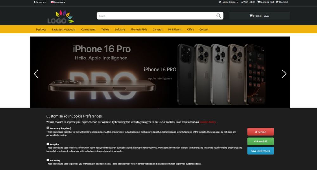Open the Cookies Policy link
This screenshot has height=170, width=317.
(x=207, y=122)
